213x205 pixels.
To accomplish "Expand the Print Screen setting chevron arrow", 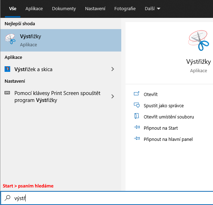I will point(112,96).
